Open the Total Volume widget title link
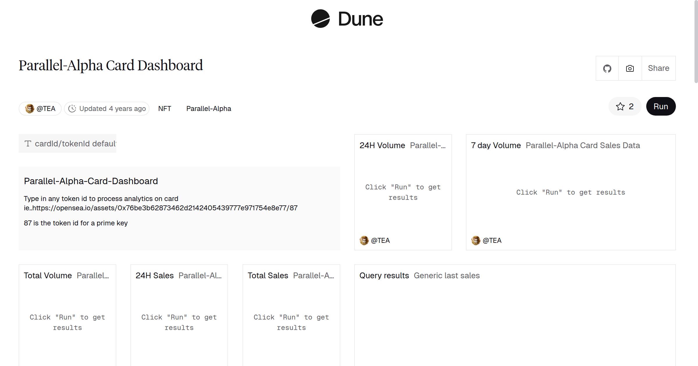Screen dimensions: 698x366 coord(48,275)
